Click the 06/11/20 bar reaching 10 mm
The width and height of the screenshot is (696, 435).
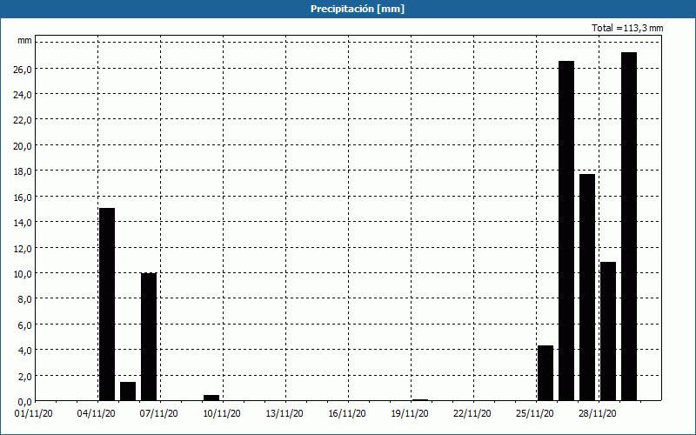[149, 337]
